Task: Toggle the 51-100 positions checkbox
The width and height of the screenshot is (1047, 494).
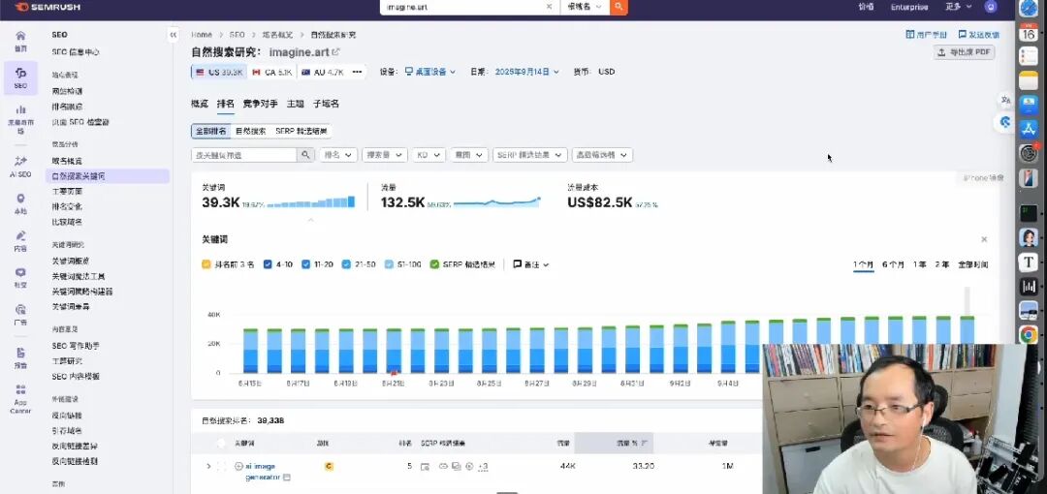Action: tap(389, 264)
